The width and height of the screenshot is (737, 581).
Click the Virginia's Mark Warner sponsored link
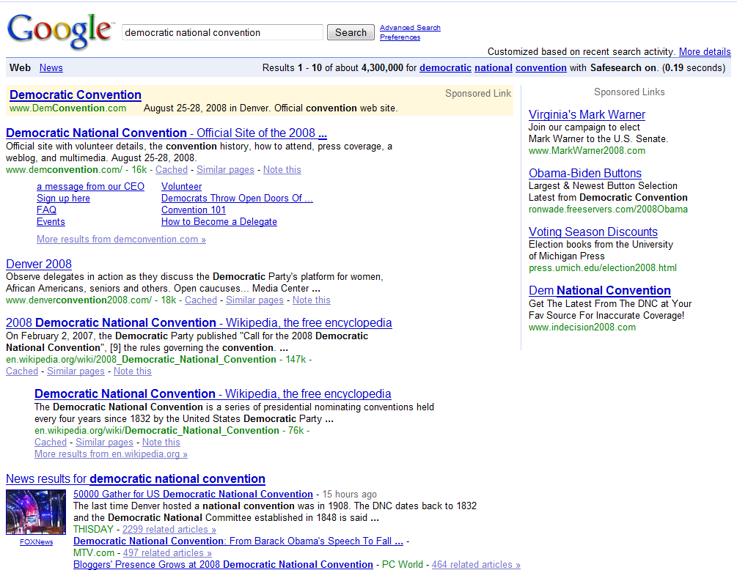pyautogui.click(x=587, y=114)
